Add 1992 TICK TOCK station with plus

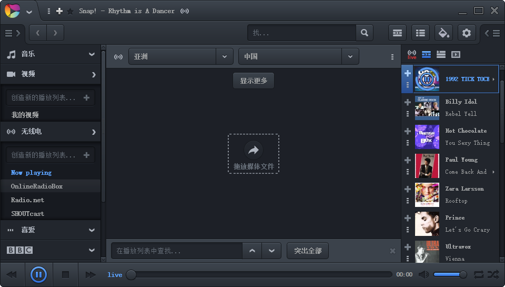coord(407,73)
